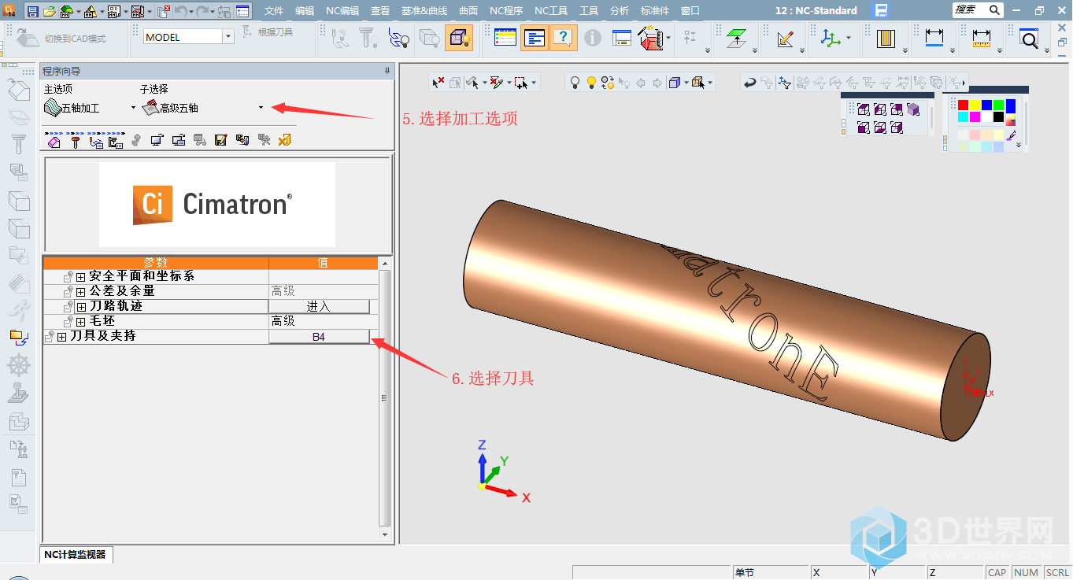
Task: Select the red color swatch
Action: 963,105
